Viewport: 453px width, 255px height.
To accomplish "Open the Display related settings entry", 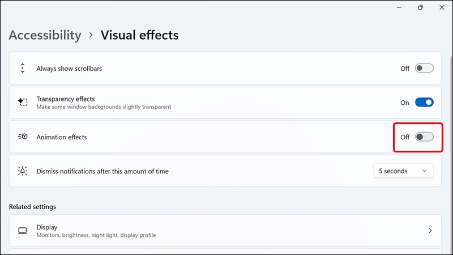I will pyautogui.click(x=226, y=231).
